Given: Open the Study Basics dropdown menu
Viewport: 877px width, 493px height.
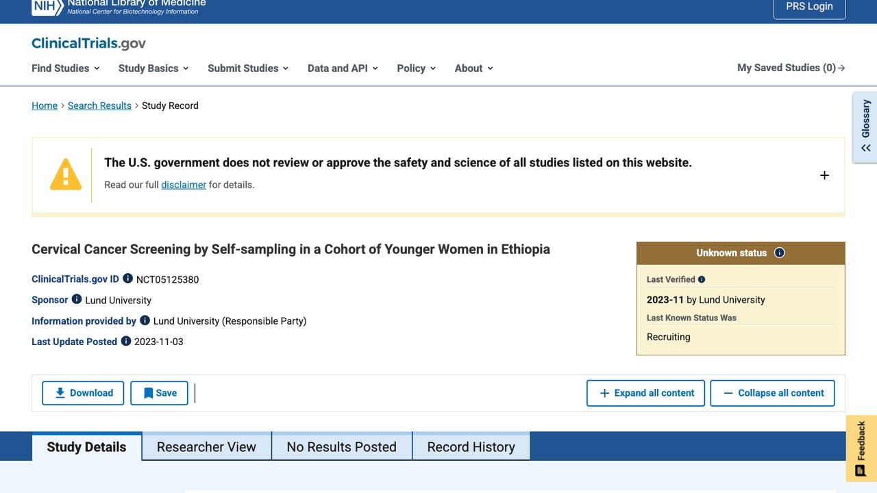Looking at the screenshot, I should tap(153, 68).
